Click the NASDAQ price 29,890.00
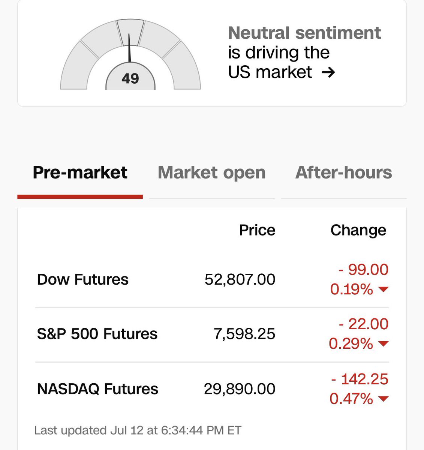Screen dimensions: 424x450 tap(240, 389)
